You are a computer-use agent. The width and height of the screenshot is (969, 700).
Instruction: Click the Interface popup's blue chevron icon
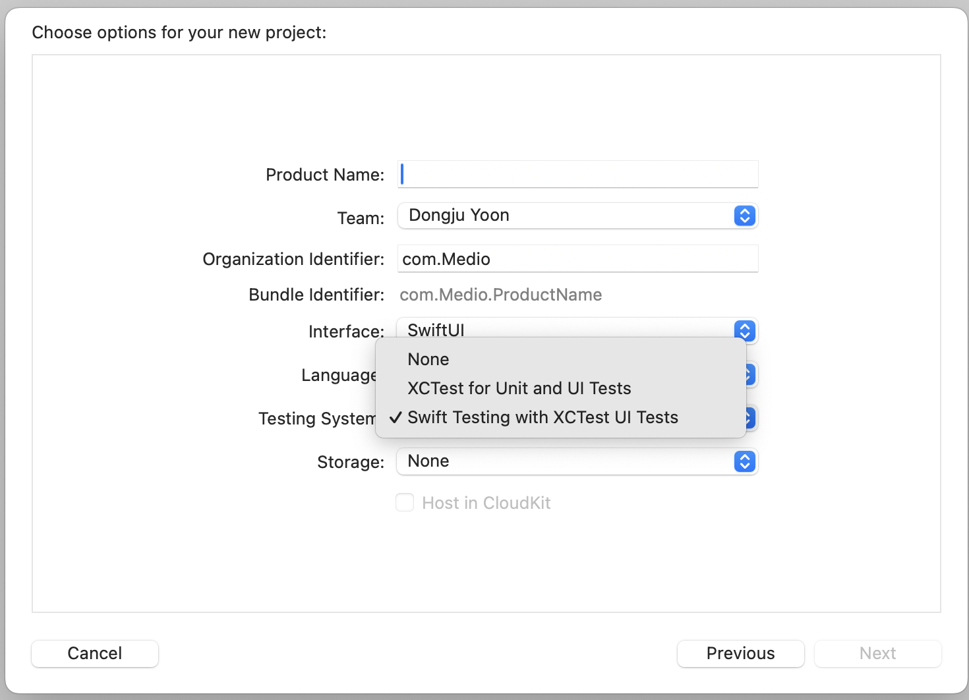[x=744, y=330]
